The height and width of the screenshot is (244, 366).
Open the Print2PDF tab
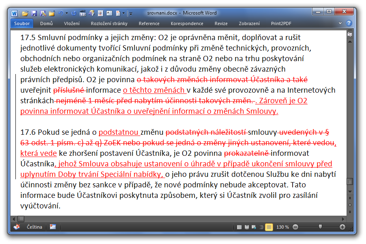click(x=281, y=23)
